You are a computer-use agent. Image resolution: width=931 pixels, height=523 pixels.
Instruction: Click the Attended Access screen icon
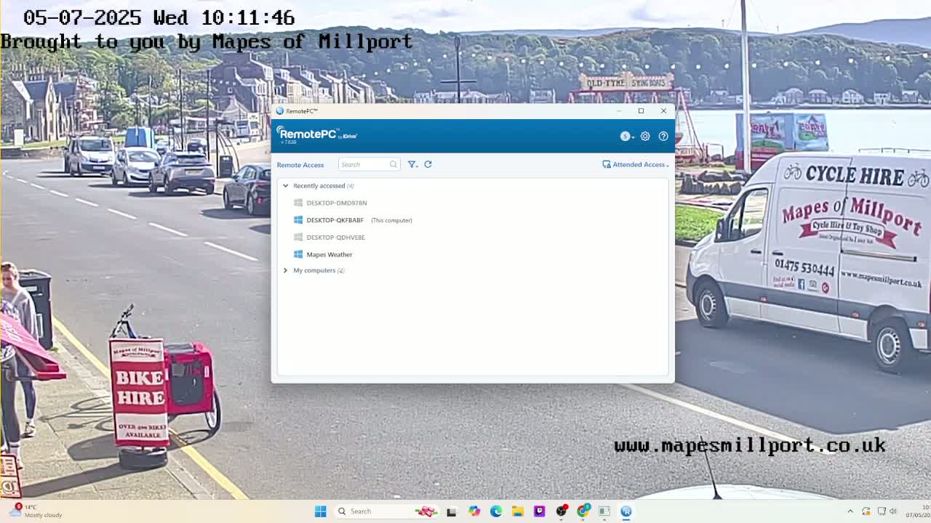click(x=607, y=164)
